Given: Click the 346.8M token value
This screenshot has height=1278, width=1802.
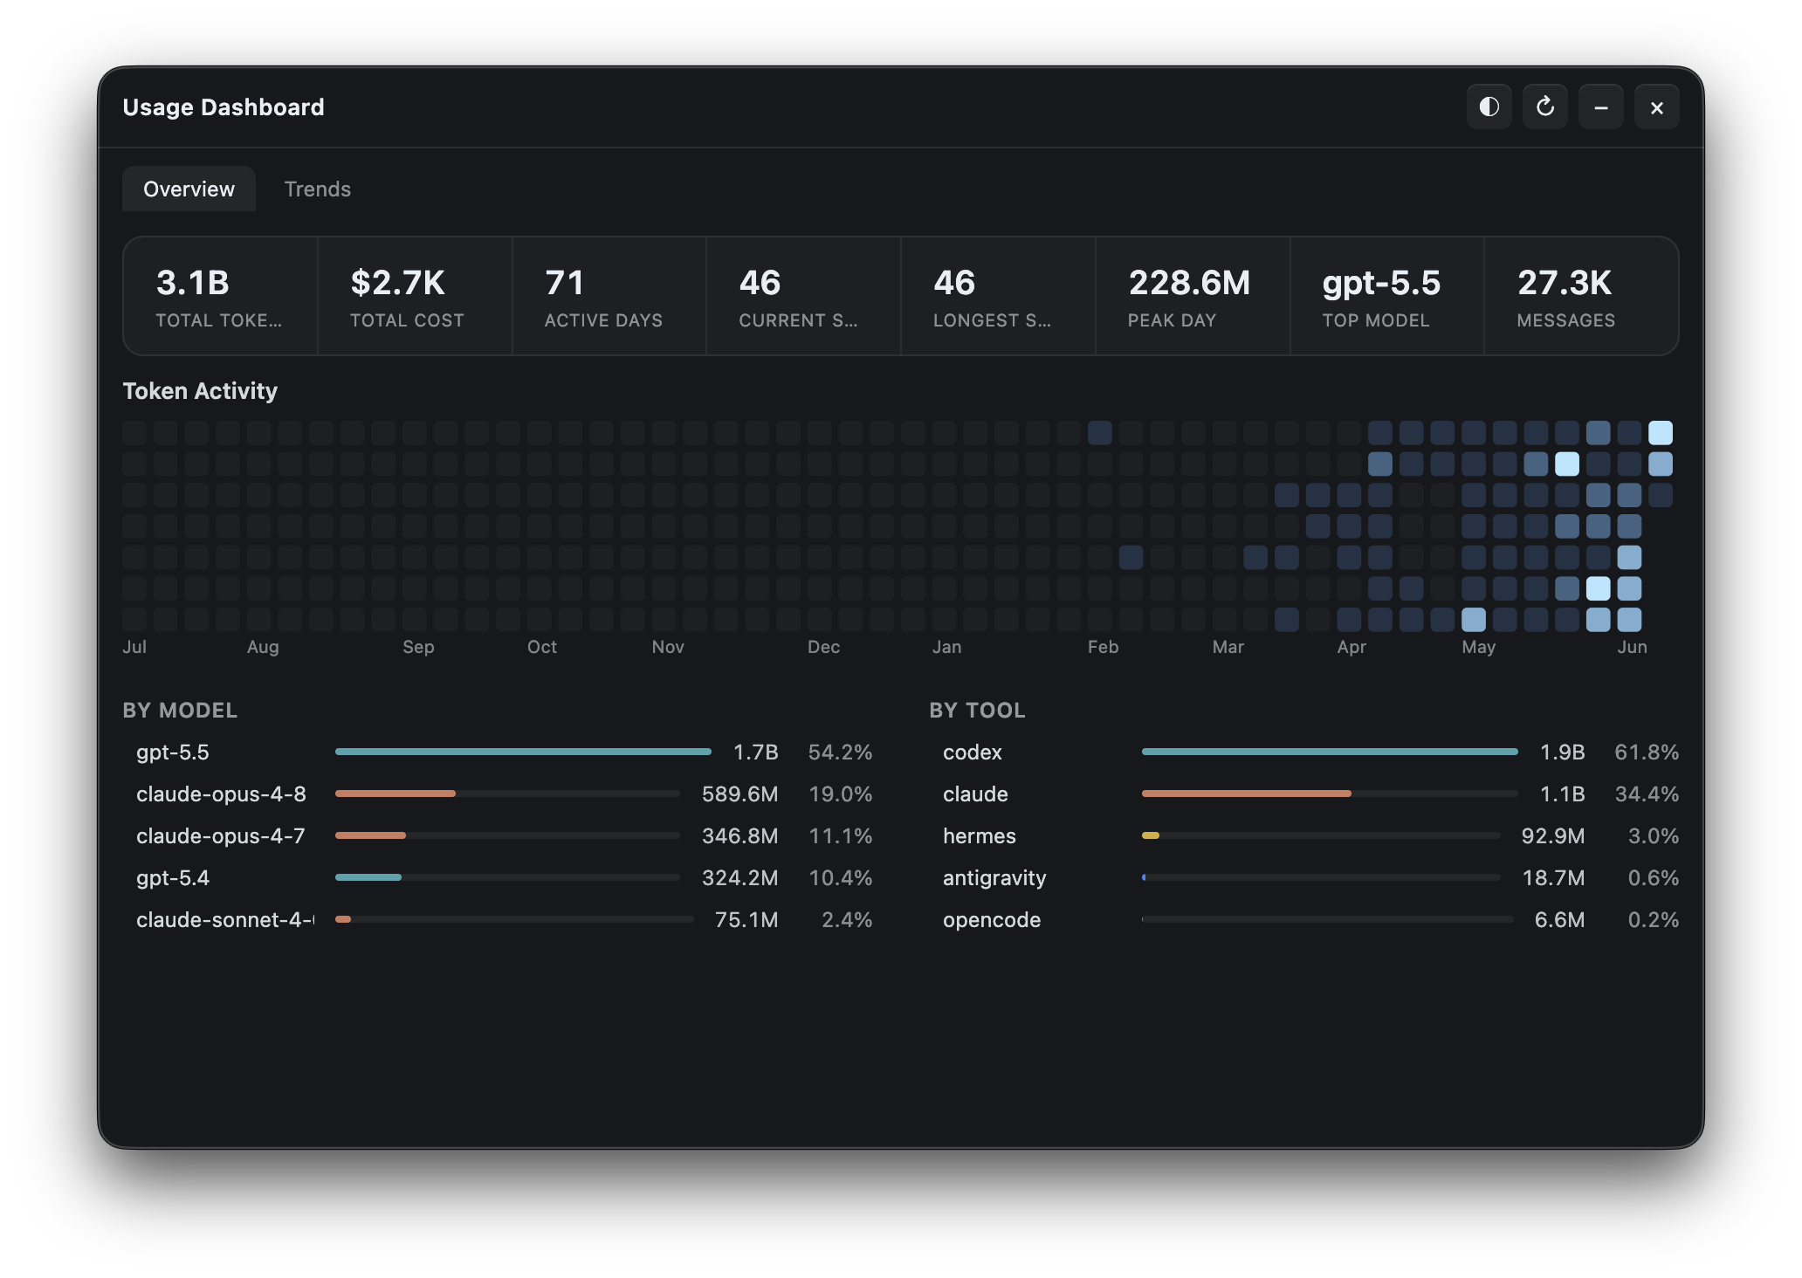Looking at the screenshot, I should [x=739, y=835].
